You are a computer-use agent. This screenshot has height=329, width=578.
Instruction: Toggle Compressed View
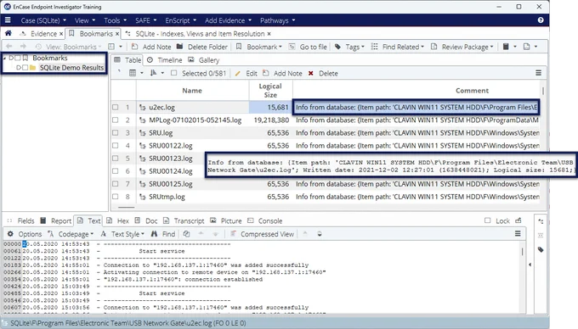point(262,234)
